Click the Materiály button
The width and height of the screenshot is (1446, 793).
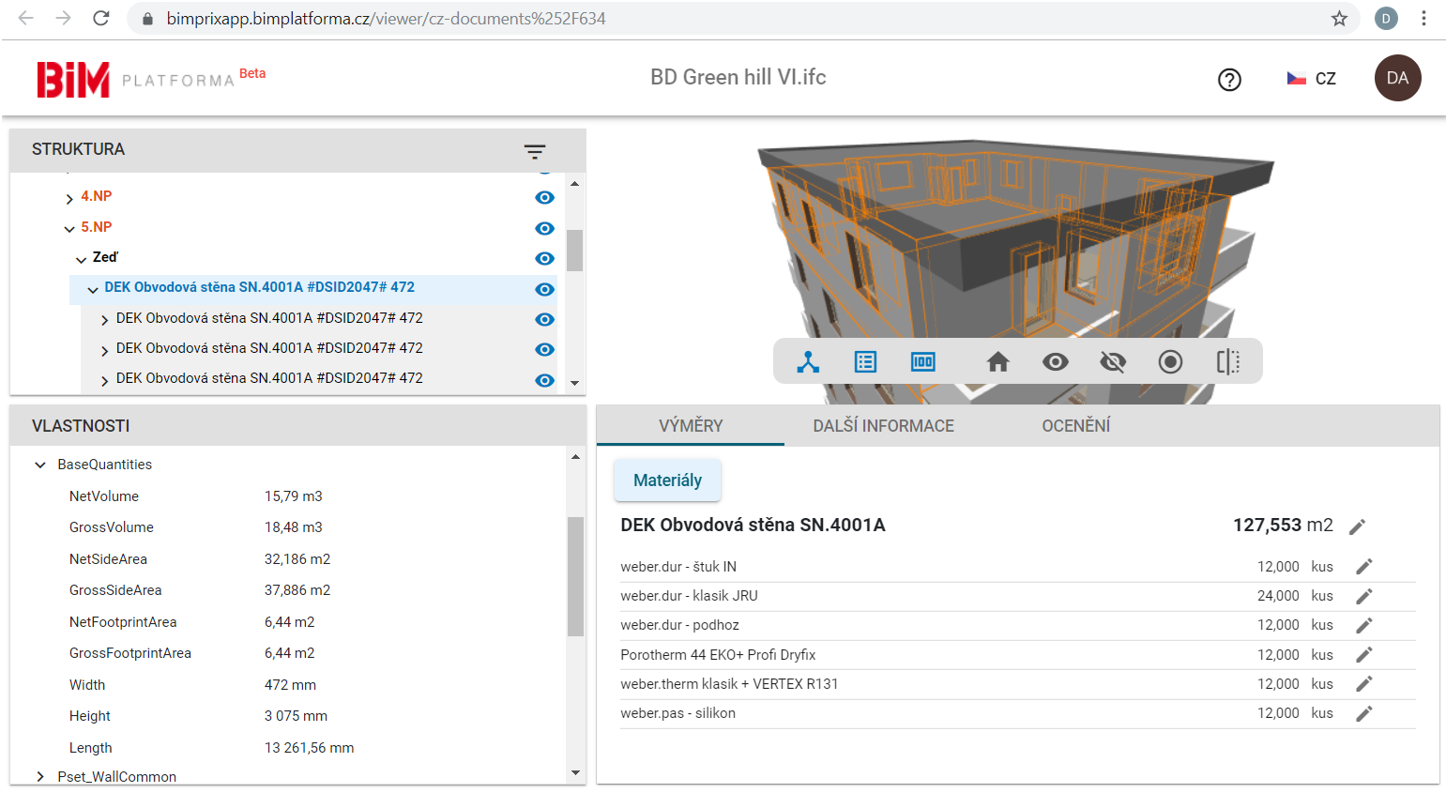tap(667, 480)
